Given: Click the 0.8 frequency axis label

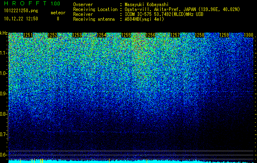Looking at the screenshot, I should coord(3,114).
